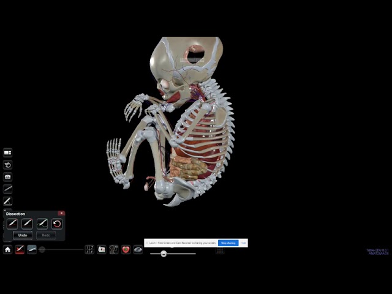Select the first scalpel tool in Dissection panel

point(12,224)
